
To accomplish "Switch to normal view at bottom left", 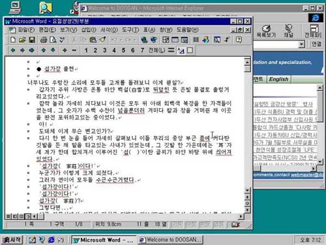I will coord(8,216).
